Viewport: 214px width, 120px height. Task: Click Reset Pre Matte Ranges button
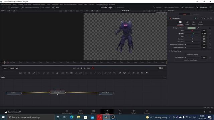click(x=191, y=60)
